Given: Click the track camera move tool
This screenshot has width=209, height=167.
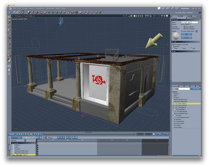Looking at the screenshot, I should [9, 48].
